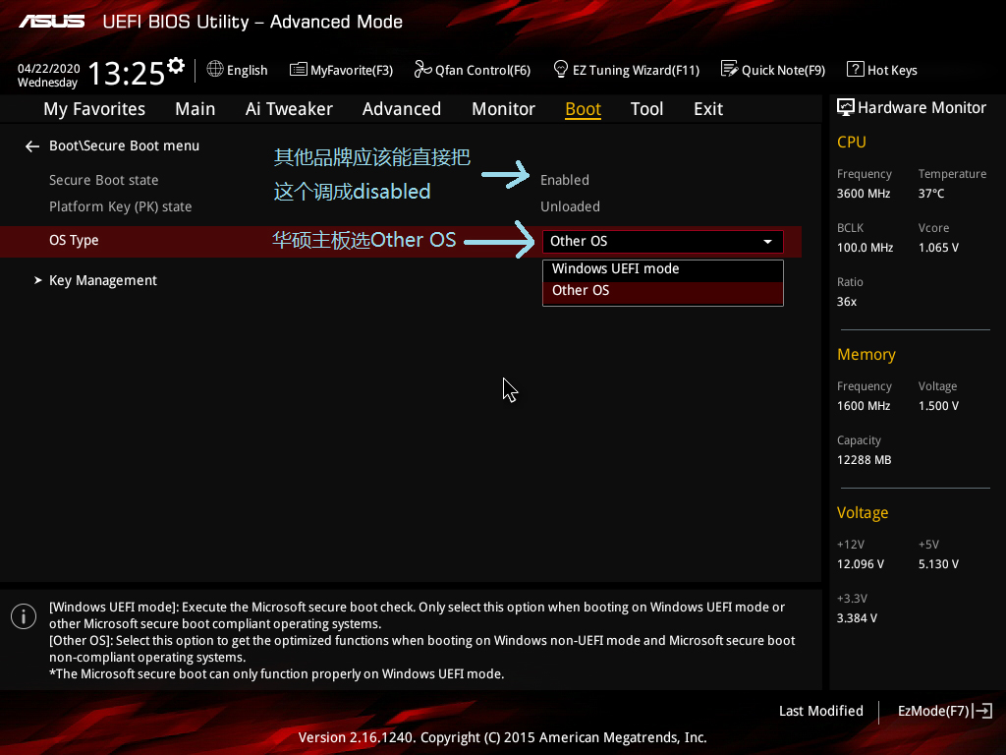Viewport: 1006px width, 755px height.
Task: Click the EzMode exit arrow icon
Action: click(982, 711)
